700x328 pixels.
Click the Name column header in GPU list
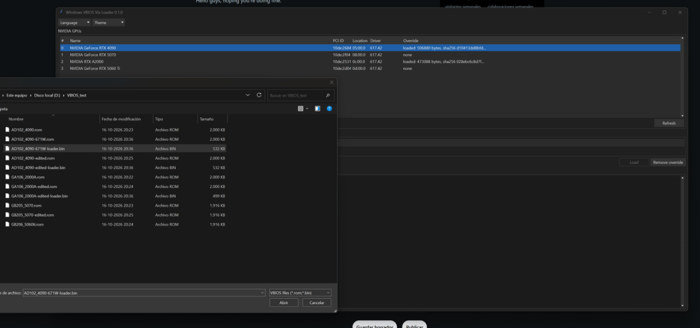tap(75, 41)
